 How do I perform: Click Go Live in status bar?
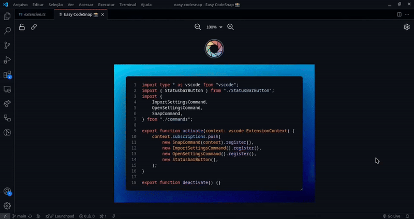(x=391, y=216)
